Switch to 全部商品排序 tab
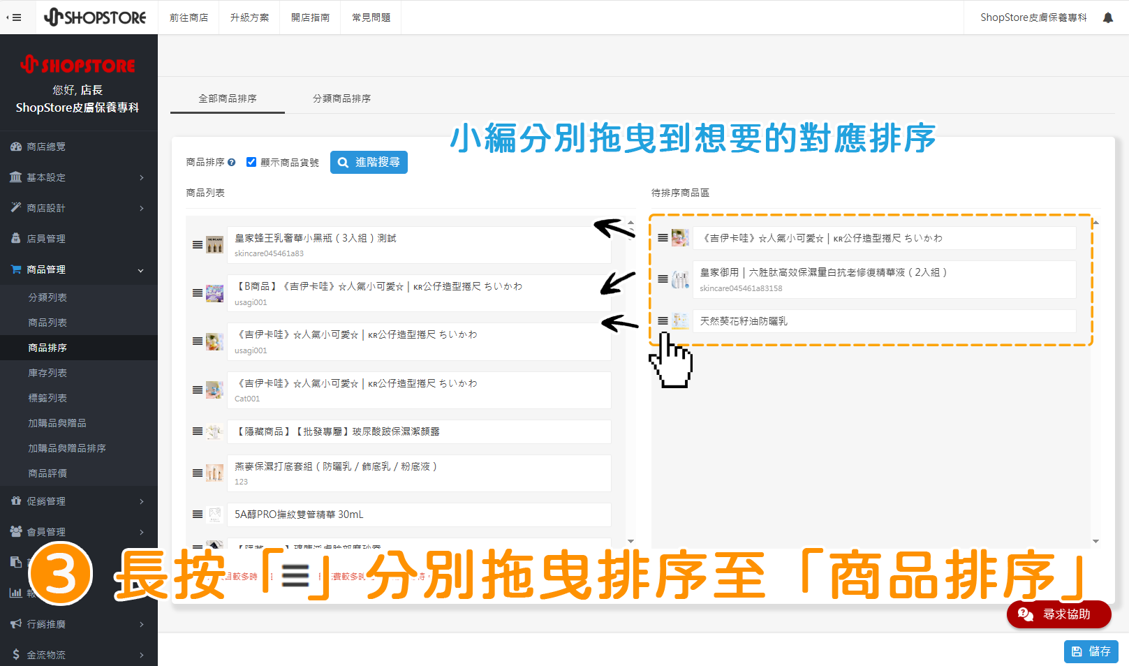This screenshot has width=1129, height=666. click(x=228, y=98)
